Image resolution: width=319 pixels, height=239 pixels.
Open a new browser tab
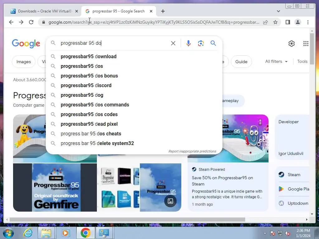coord(163,11)
